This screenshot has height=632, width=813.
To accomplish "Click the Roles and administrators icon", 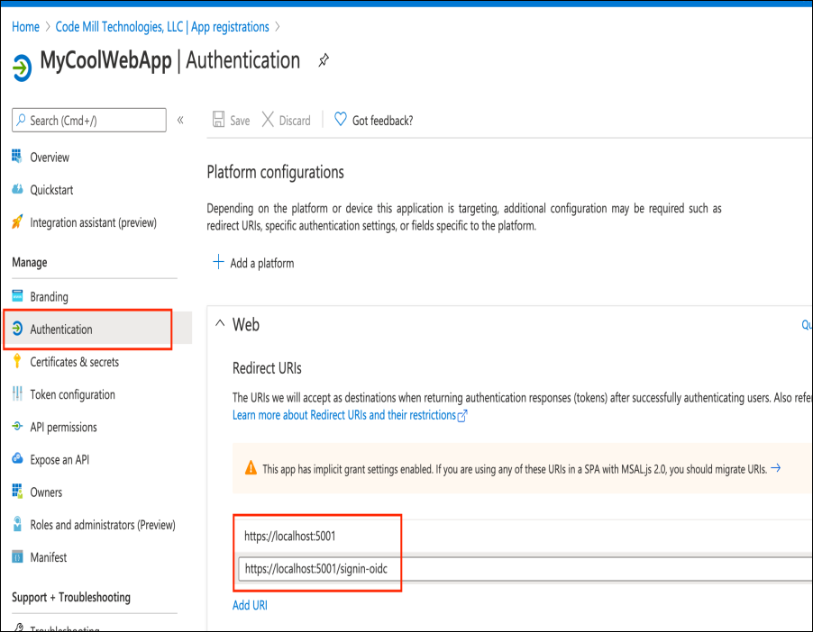I will coord(17,524).
